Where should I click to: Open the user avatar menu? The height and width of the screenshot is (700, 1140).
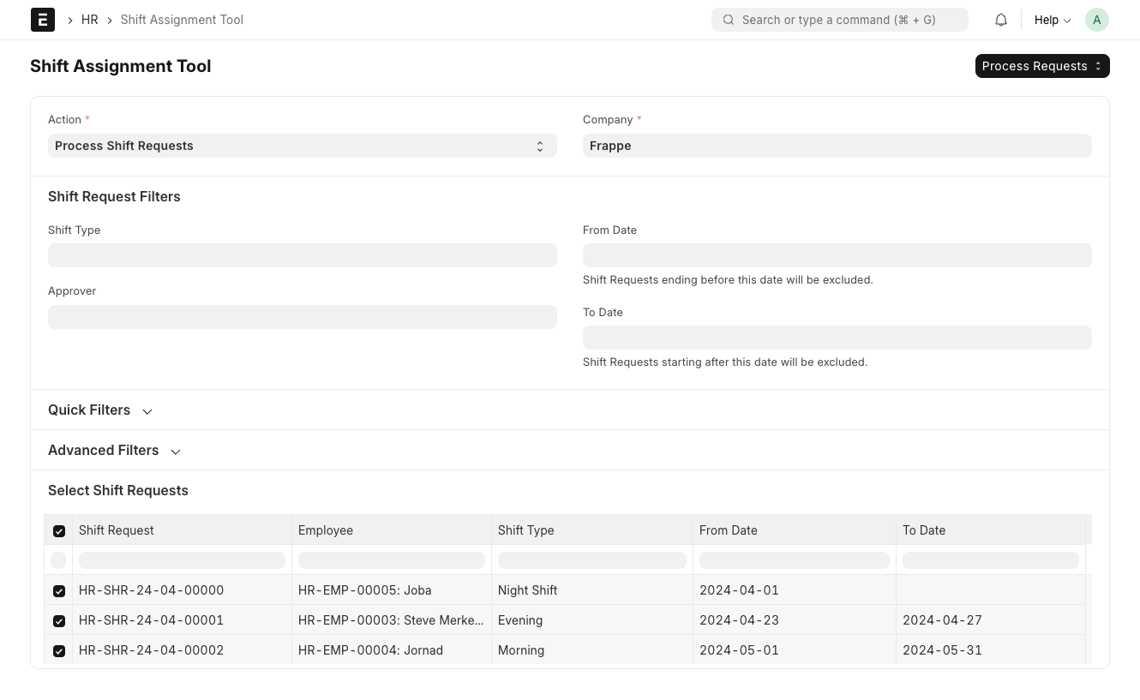coord(1097,20)
